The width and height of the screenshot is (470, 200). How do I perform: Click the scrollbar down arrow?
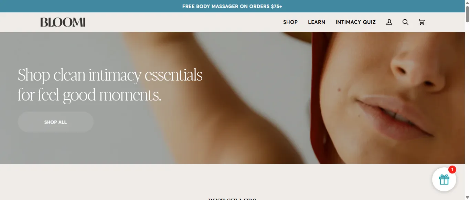click(467, 197)
